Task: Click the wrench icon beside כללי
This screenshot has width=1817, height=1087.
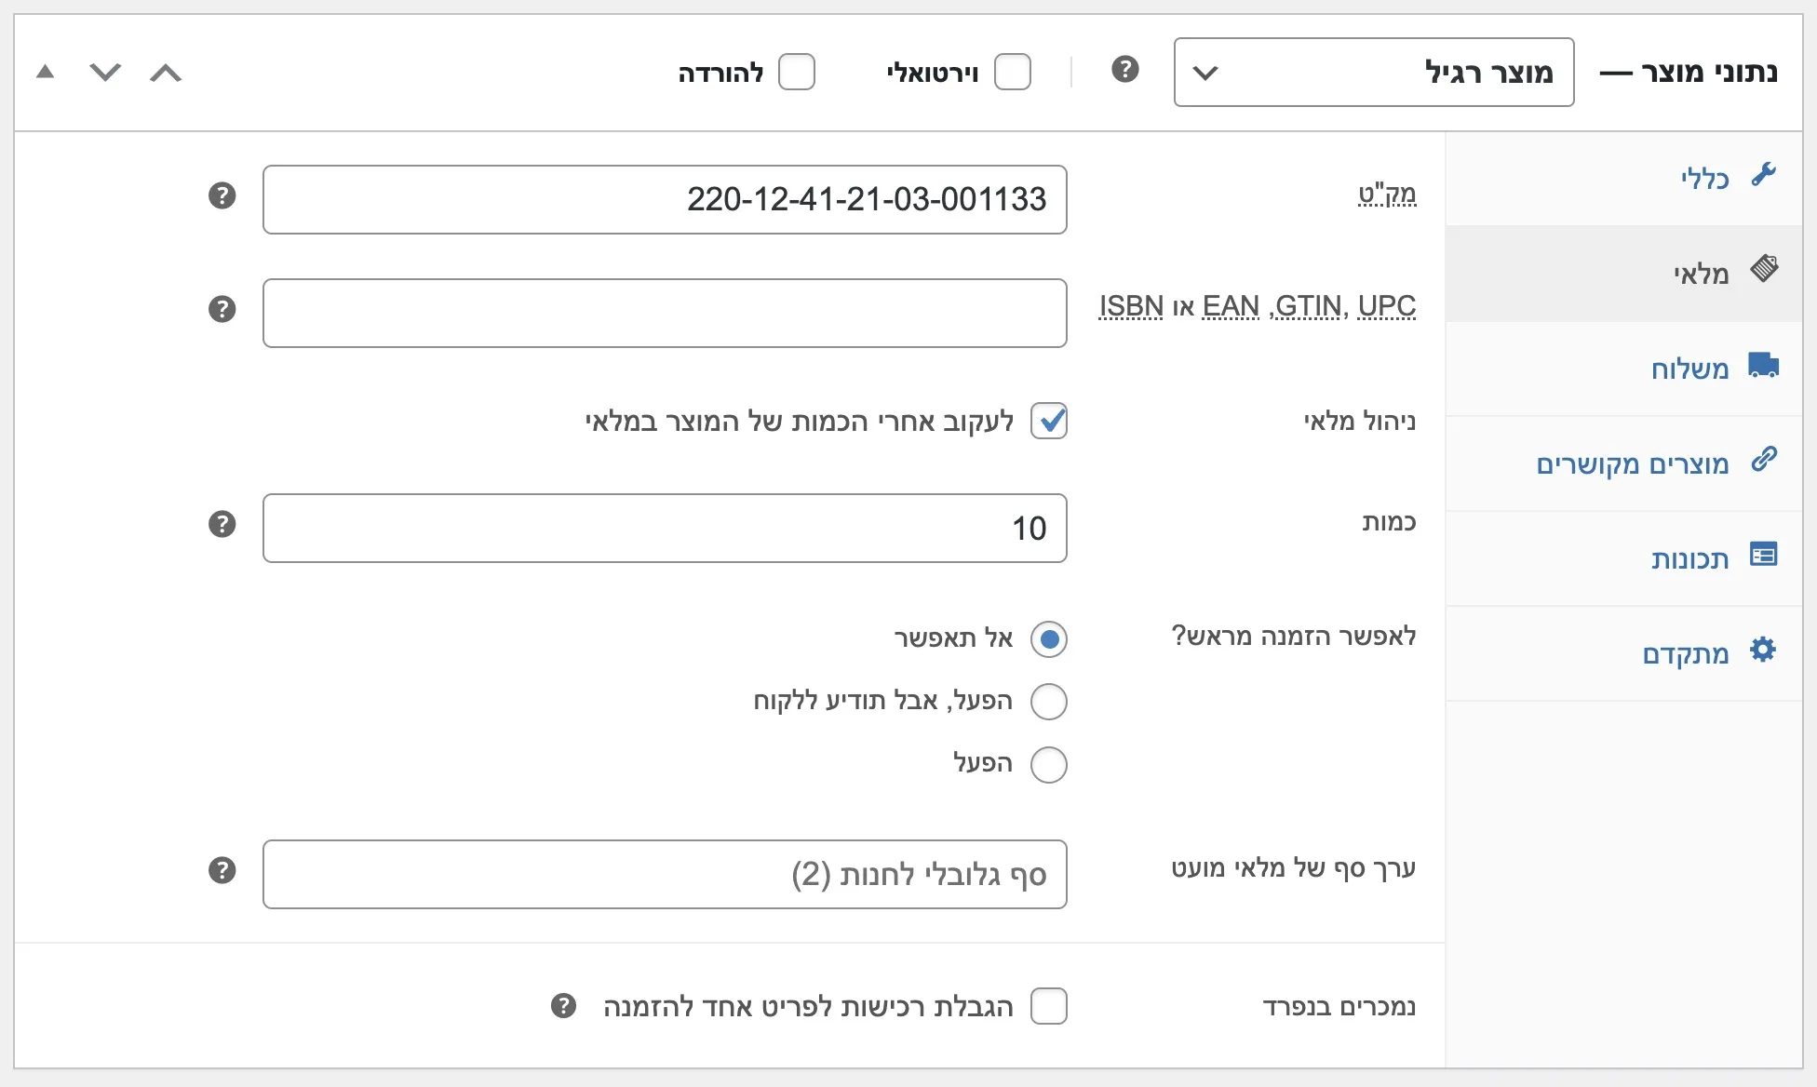Action: click(x=1764, y=175)
